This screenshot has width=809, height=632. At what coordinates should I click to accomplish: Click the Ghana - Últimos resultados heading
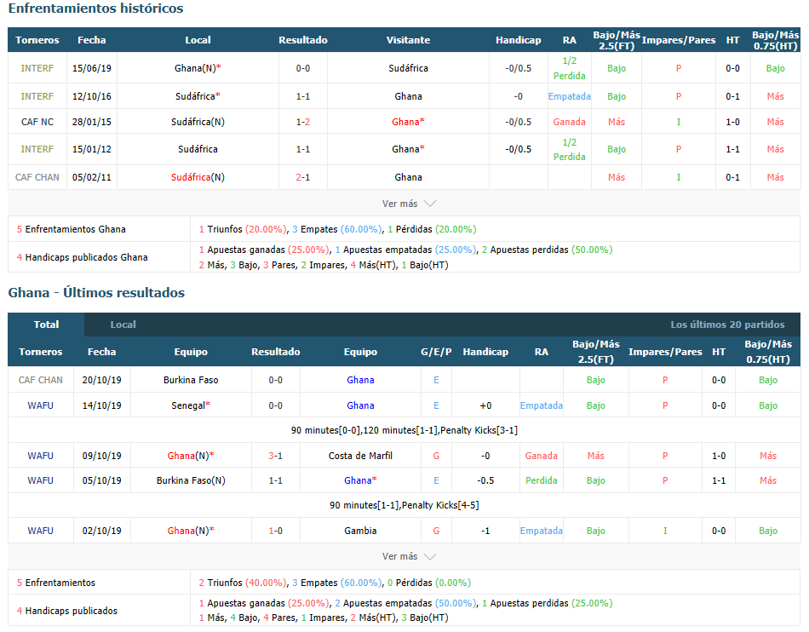(x=96, y=292)
